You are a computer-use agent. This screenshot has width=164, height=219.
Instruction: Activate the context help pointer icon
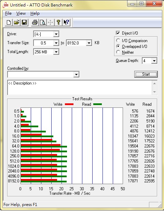pos(66,22)
